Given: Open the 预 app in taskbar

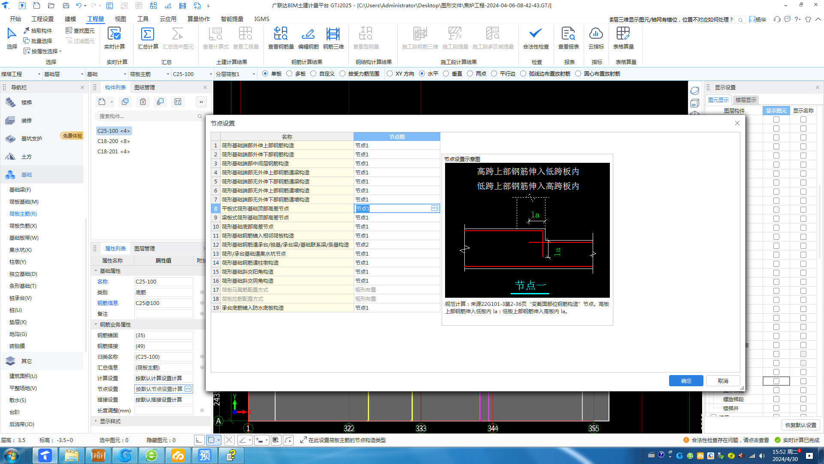Looking at the screenshot, I should coord(205,455).
